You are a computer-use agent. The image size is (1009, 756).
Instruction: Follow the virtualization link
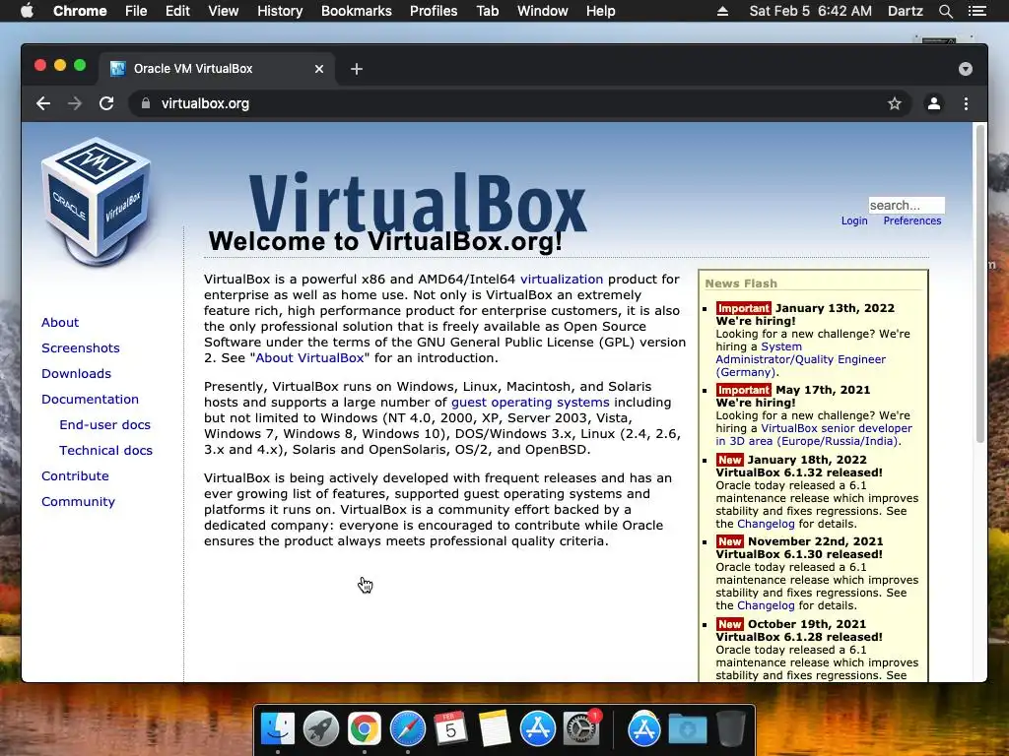tap(562, 279)
